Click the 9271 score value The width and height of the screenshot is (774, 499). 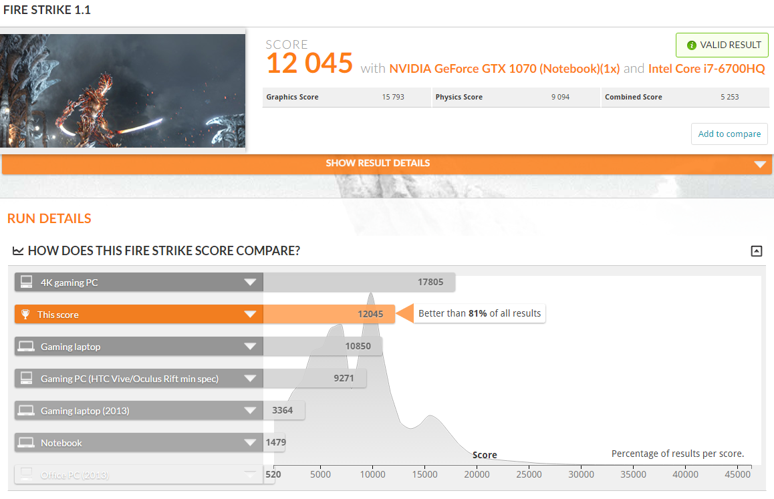344,378
